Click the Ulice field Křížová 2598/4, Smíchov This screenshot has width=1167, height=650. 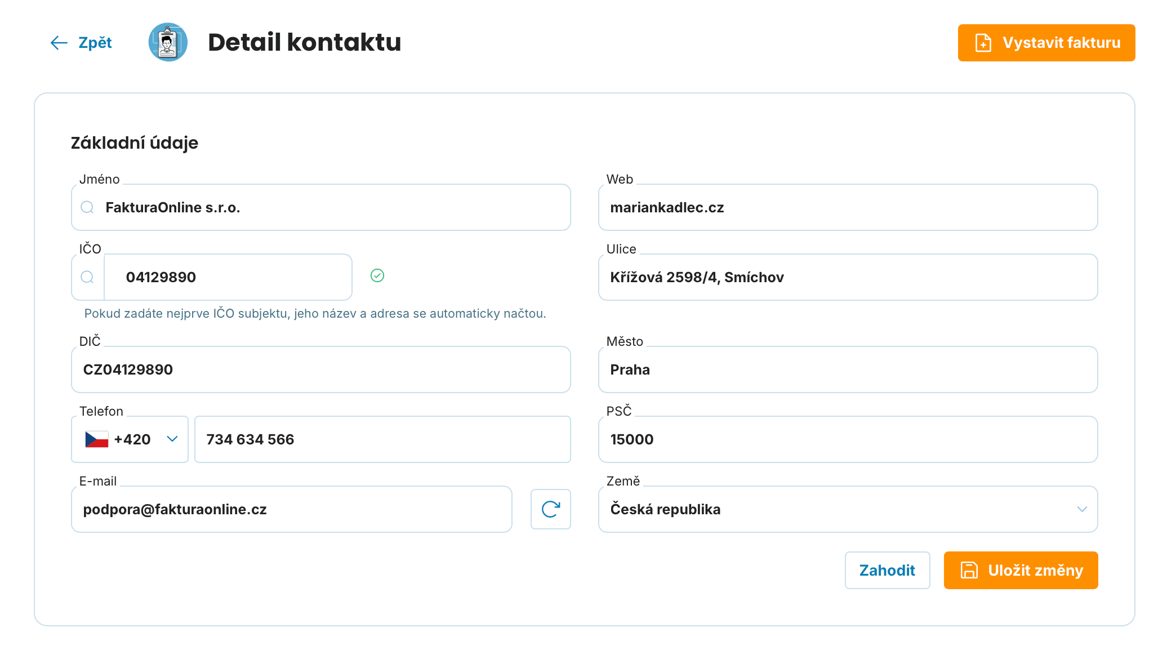[x=848, y=277]
